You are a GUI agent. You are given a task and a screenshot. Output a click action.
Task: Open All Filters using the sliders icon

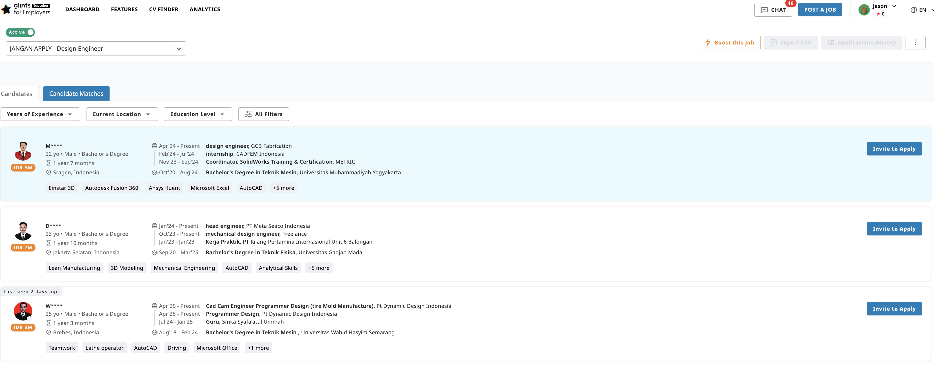tap(249, 114)
